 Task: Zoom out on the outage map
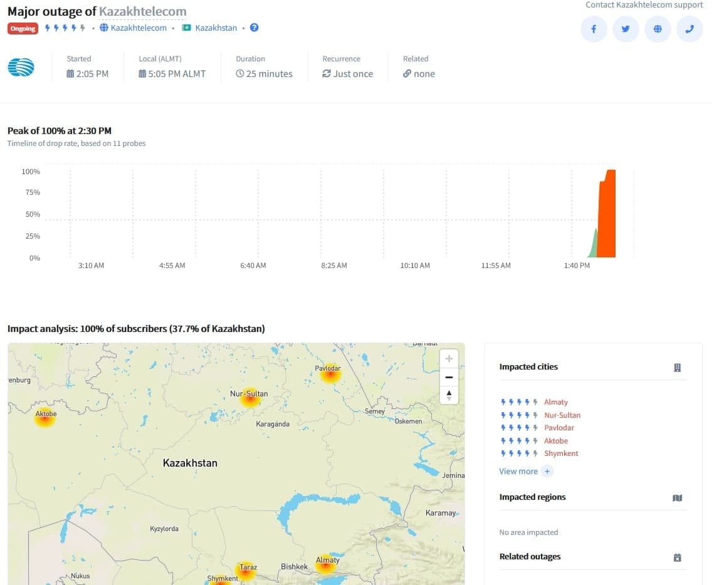[449, 377]
